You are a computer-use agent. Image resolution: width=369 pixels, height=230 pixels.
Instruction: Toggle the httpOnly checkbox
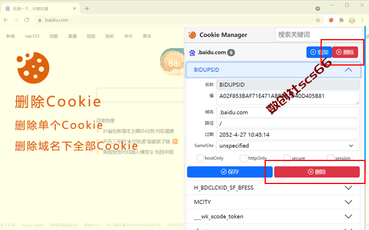243,159
